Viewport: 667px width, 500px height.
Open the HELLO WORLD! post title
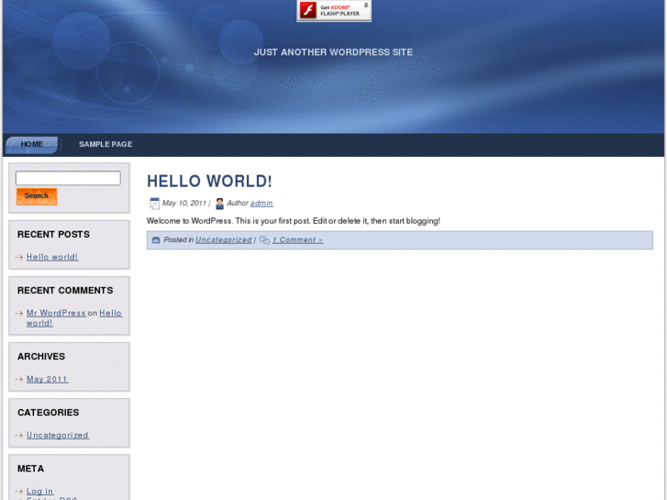209,182
